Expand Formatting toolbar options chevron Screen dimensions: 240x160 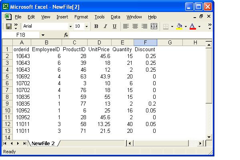(x=210, y=26)
